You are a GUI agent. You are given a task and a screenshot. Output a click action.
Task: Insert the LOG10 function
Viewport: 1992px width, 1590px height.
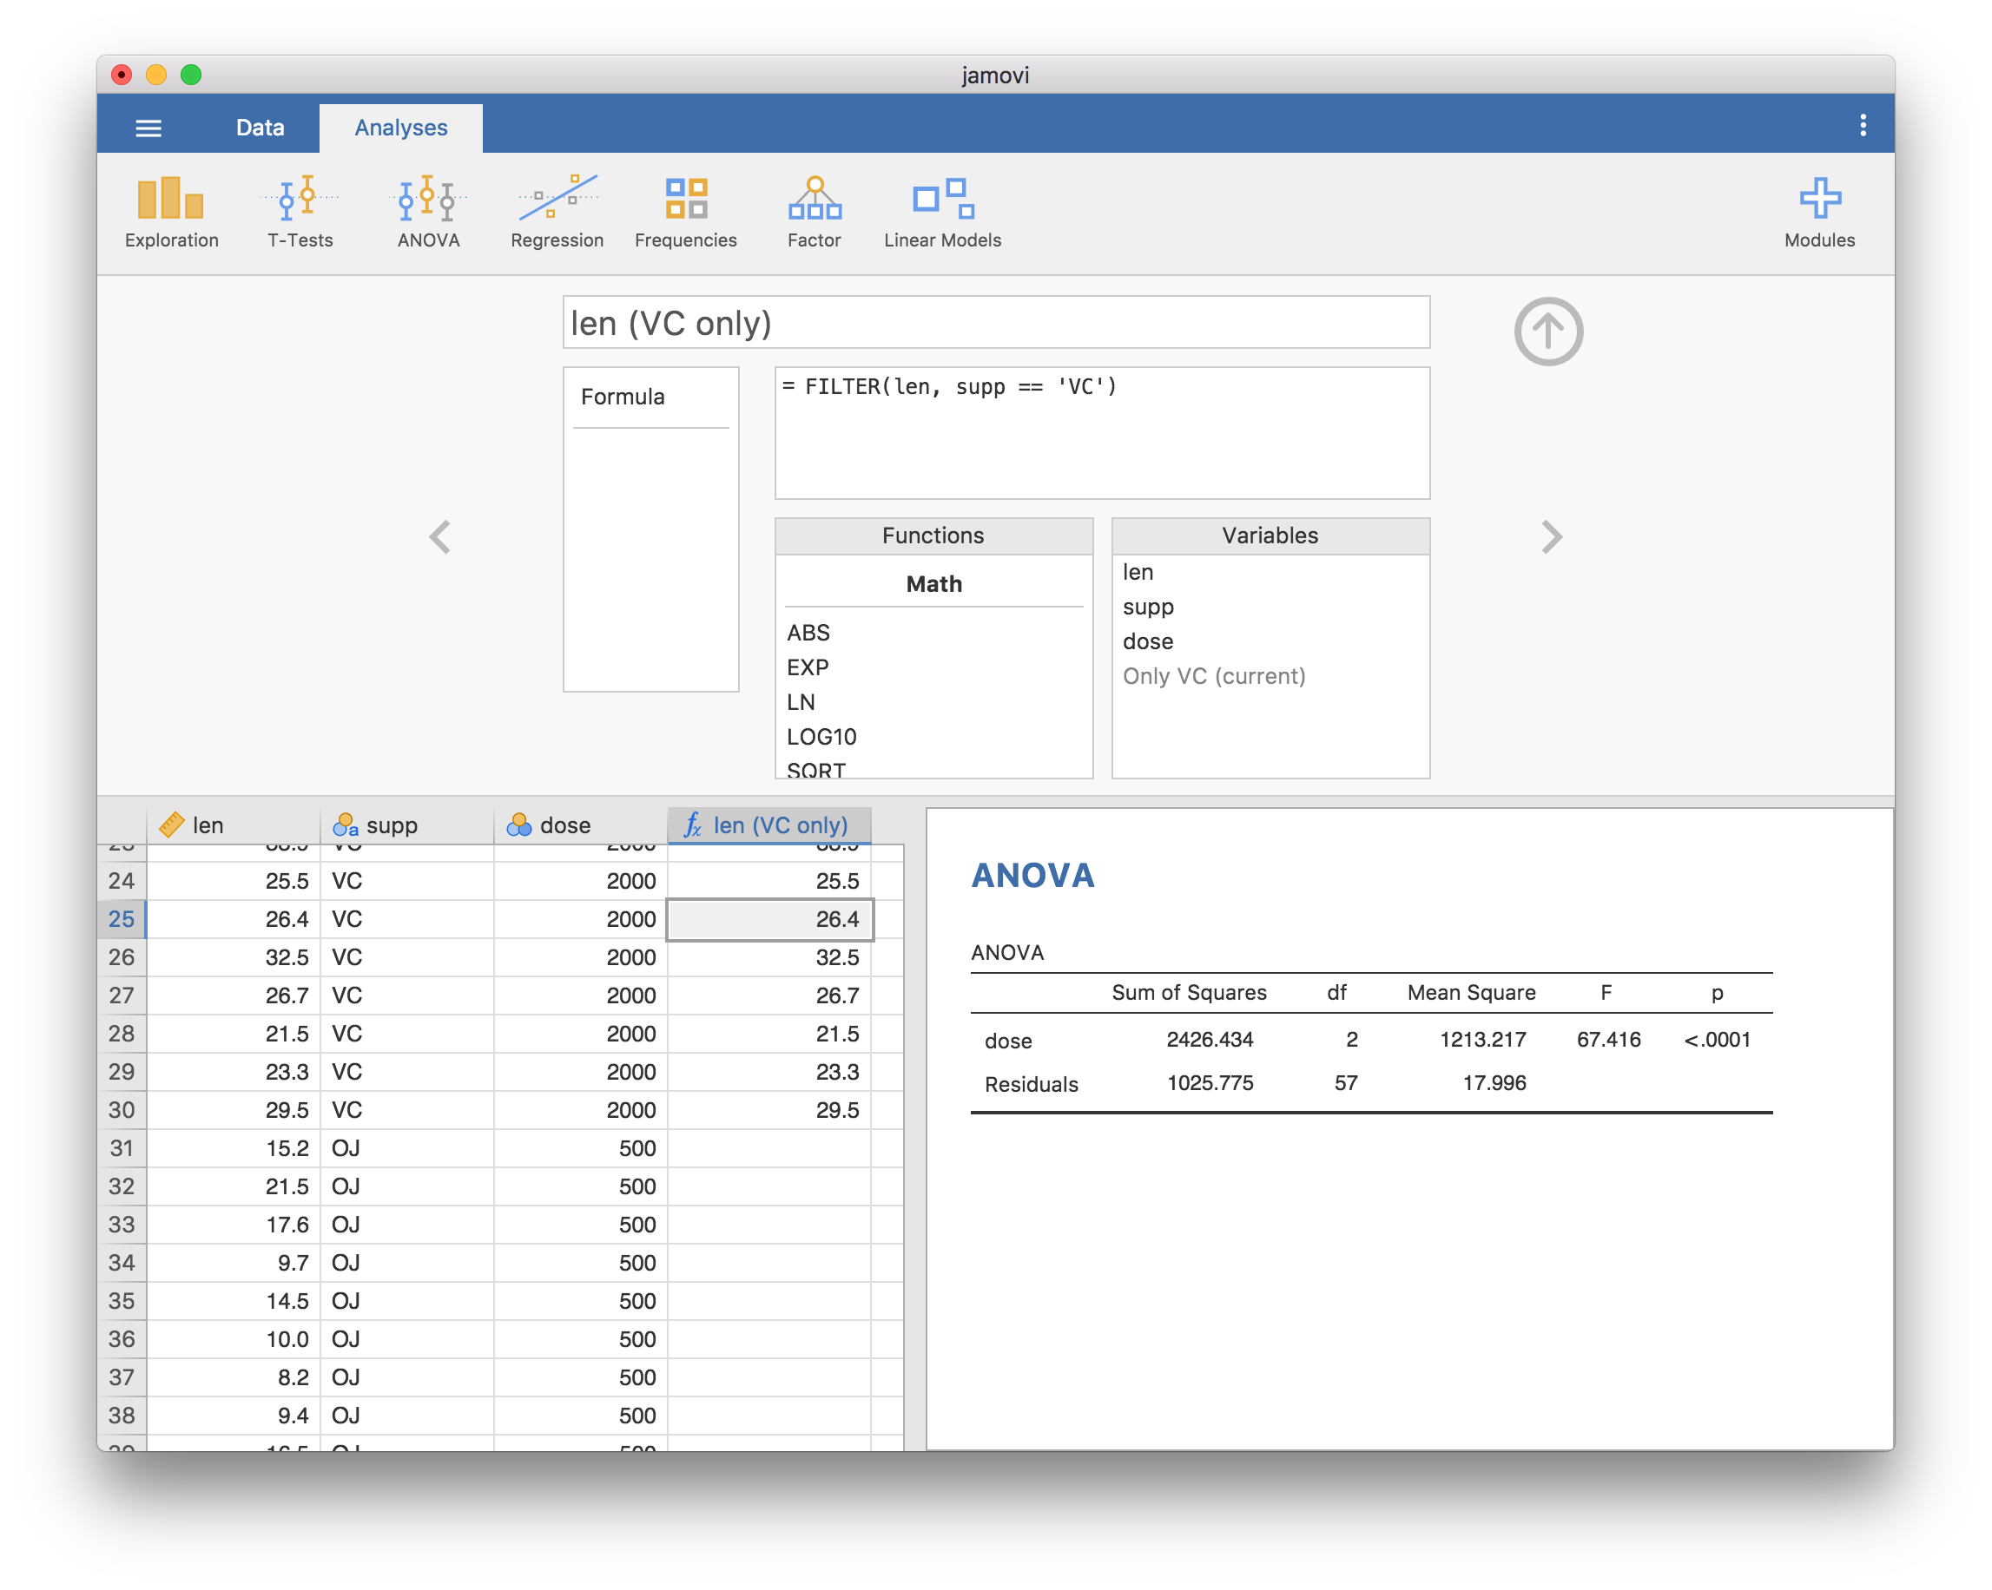pos(821,737)
